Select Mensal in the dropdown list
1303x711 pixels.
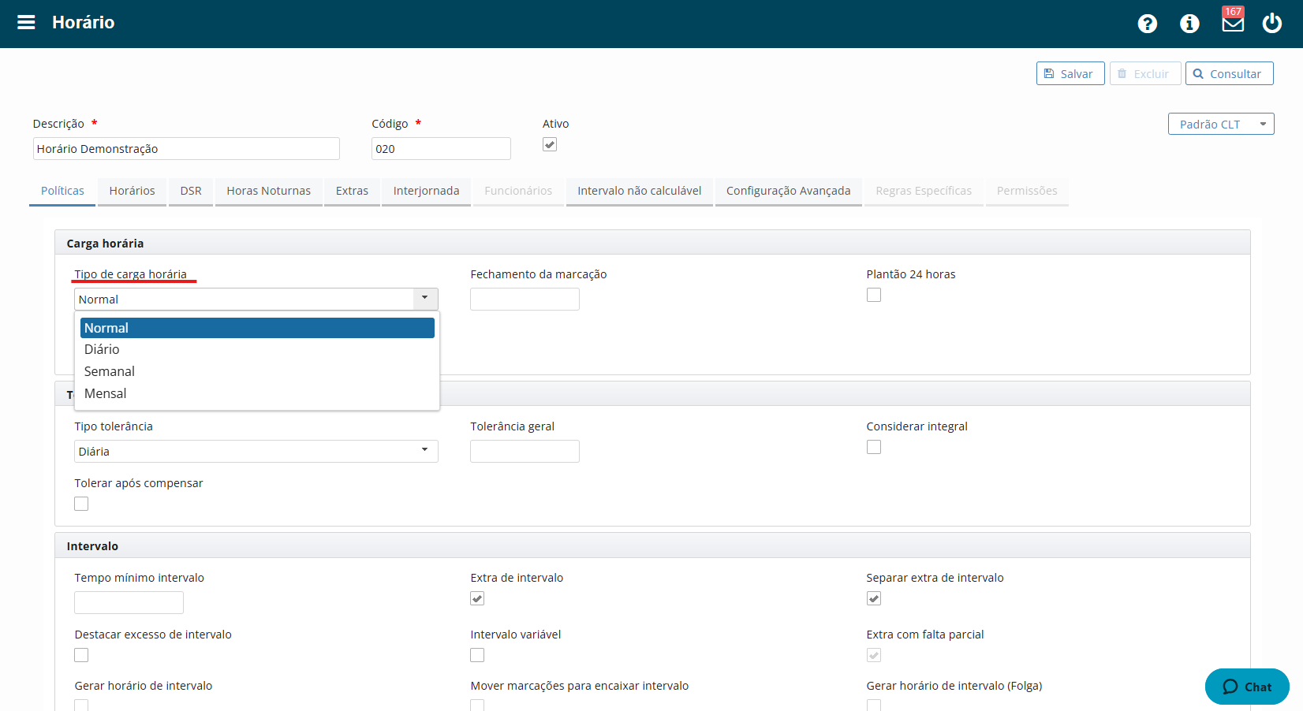(257, 393)
